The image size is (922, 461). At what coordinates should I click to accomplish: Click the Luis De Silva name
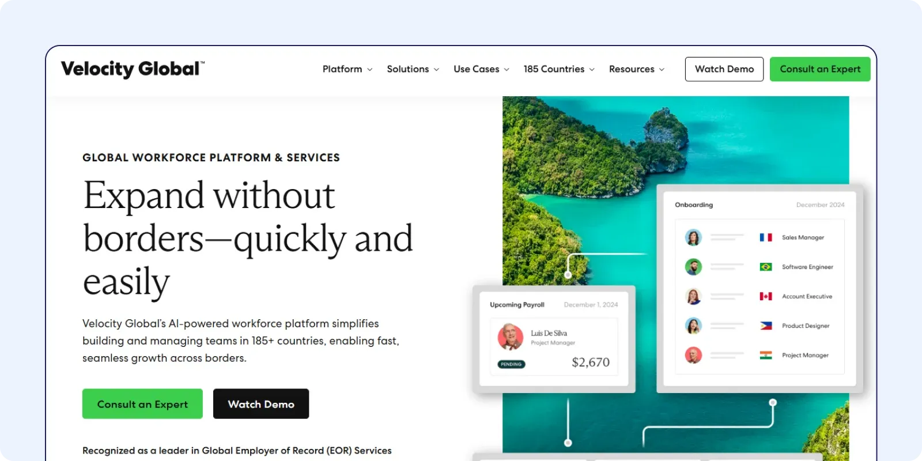tap(549, 333)
